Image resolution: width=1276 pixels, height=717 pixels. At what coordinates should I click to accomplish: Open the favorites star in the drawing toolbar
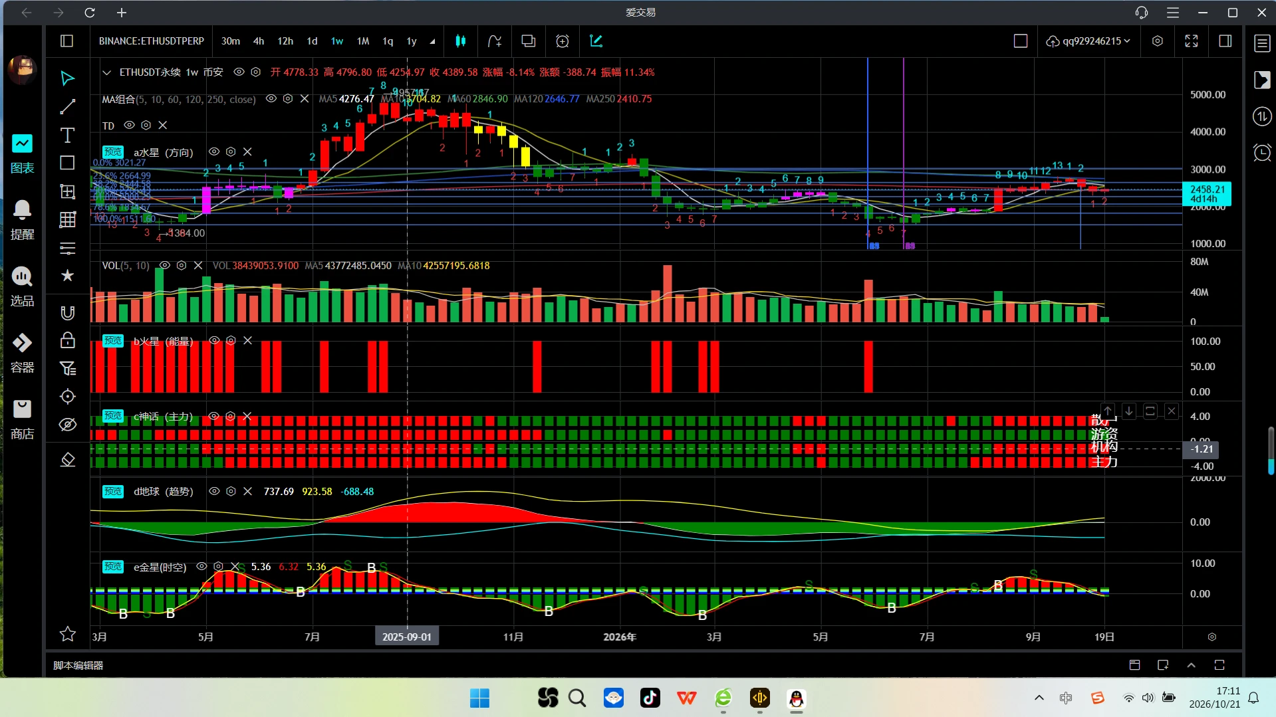coord(67,275)
